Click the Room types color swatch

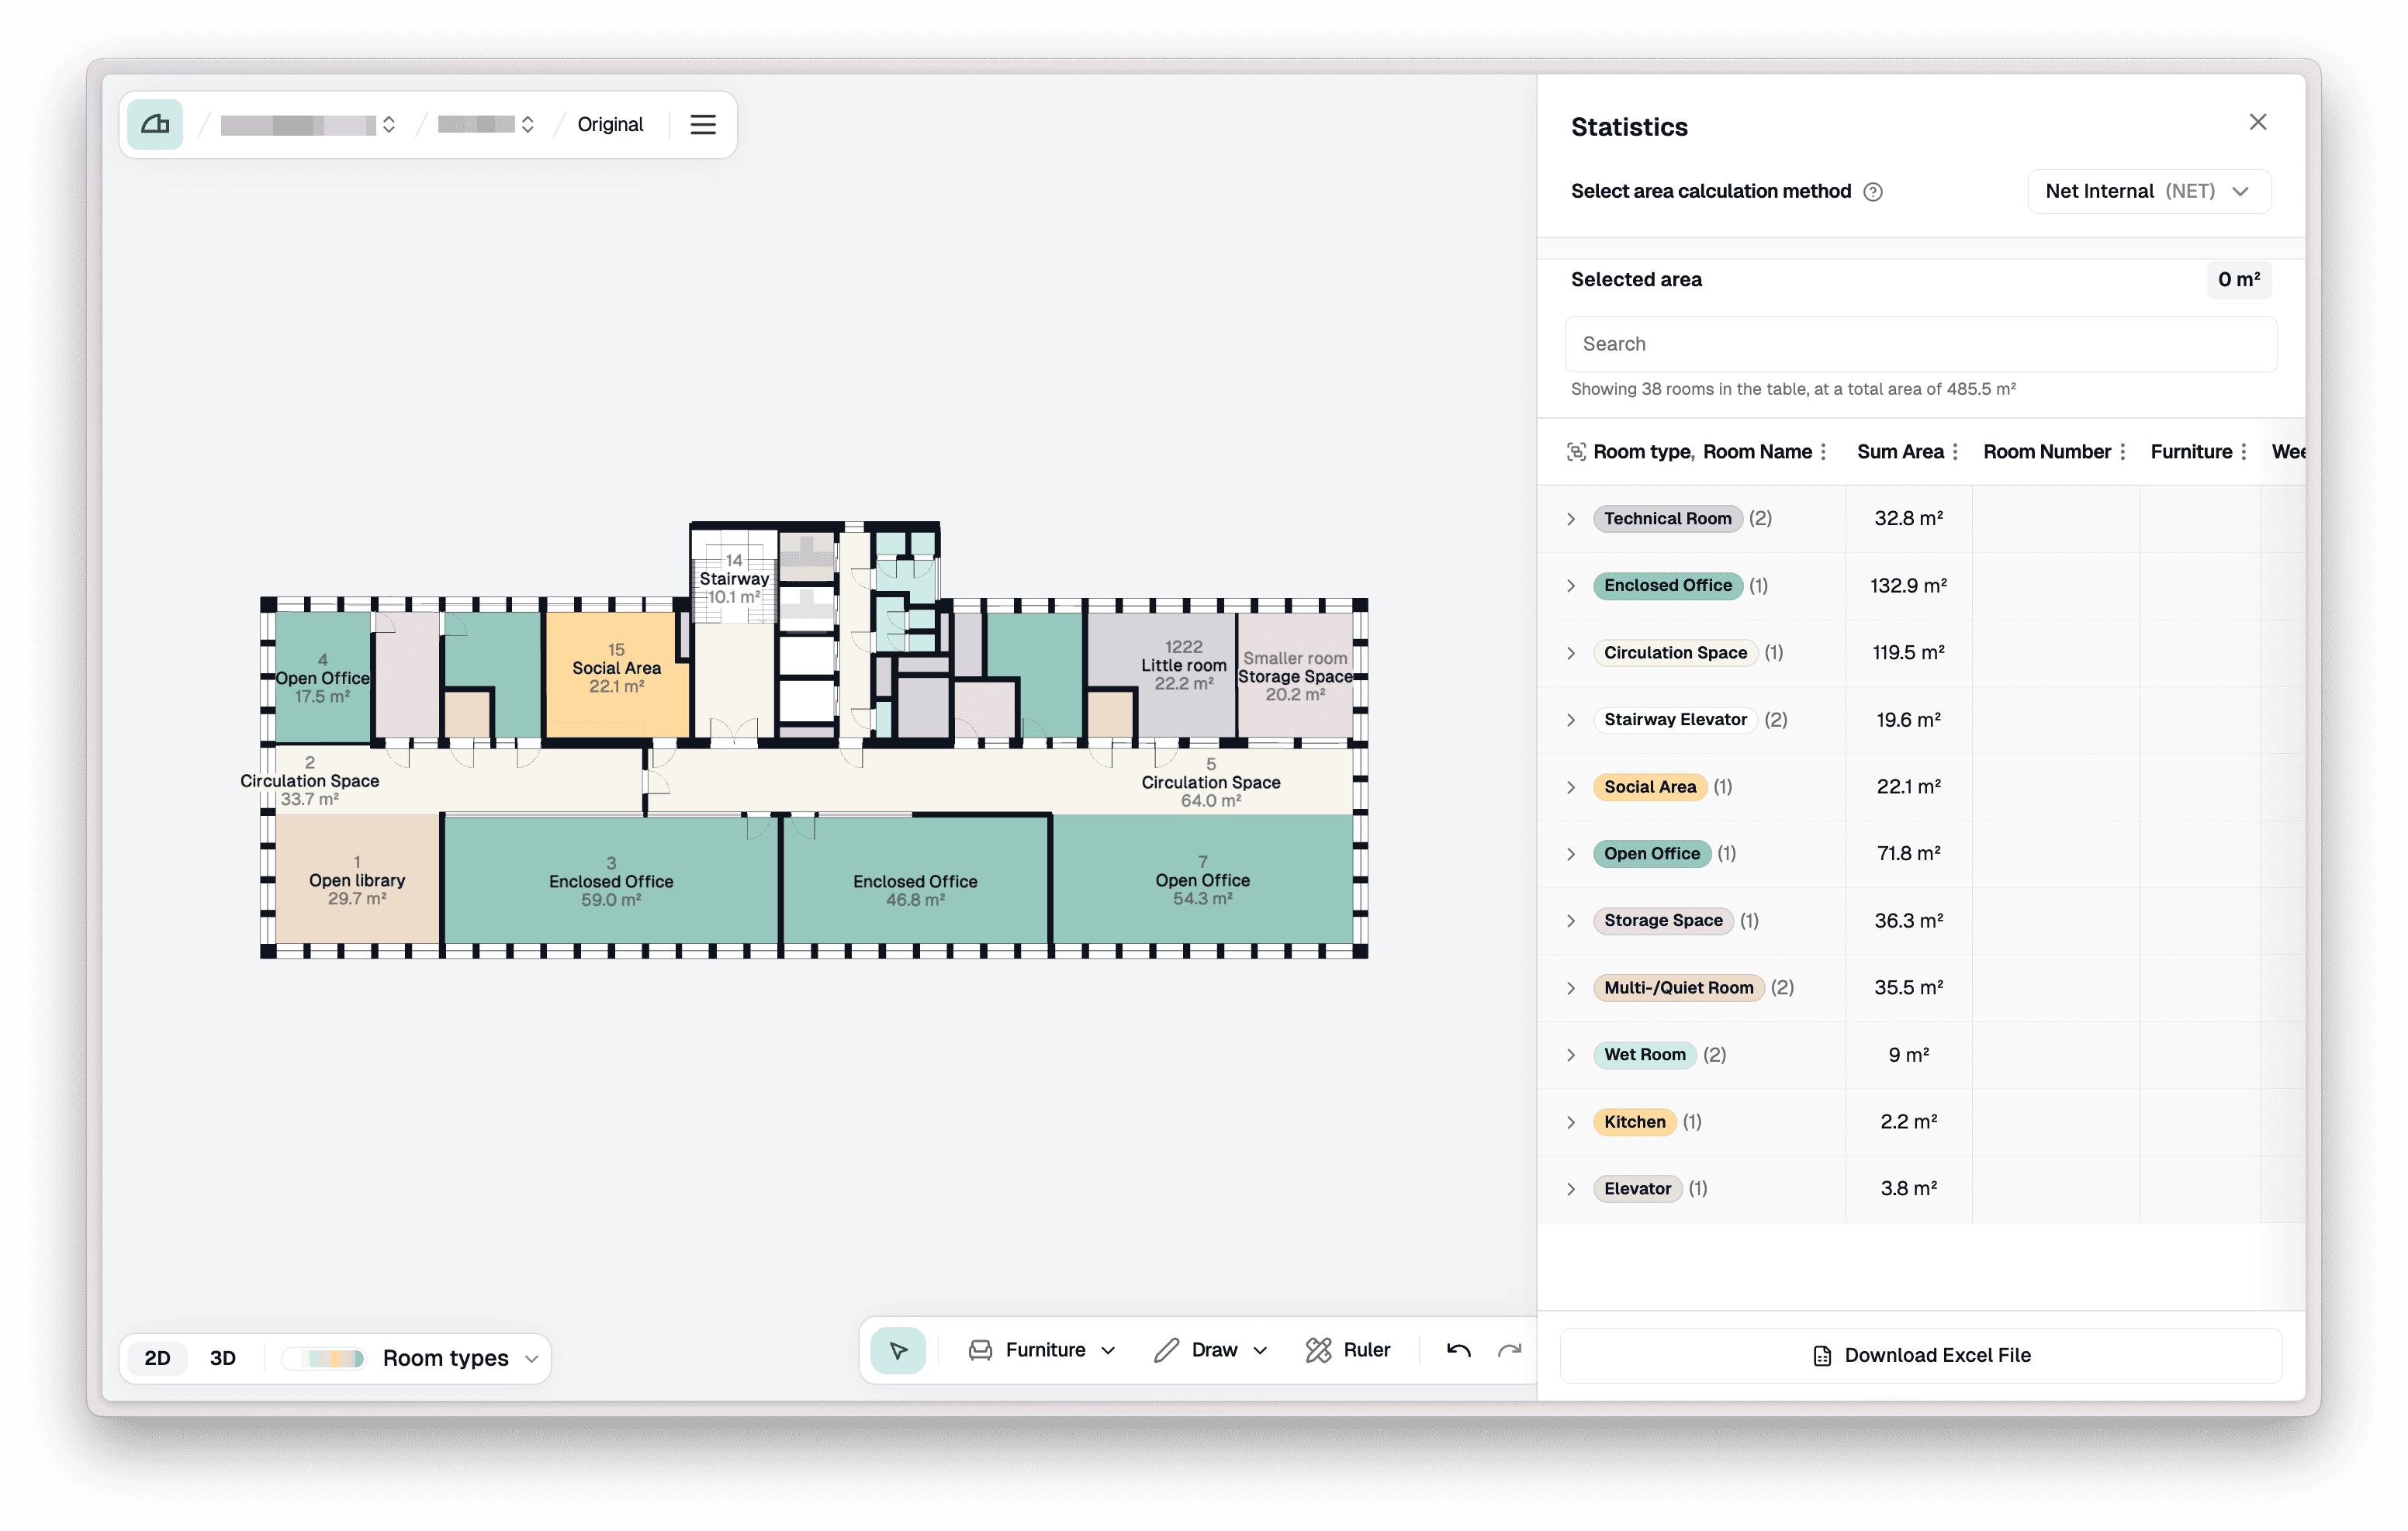[x=324, y=1358]
